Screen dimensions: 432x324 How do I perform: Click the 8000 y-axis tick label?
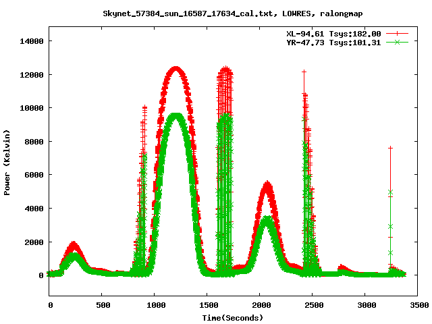pyautogui.click(x=34, y=142)
